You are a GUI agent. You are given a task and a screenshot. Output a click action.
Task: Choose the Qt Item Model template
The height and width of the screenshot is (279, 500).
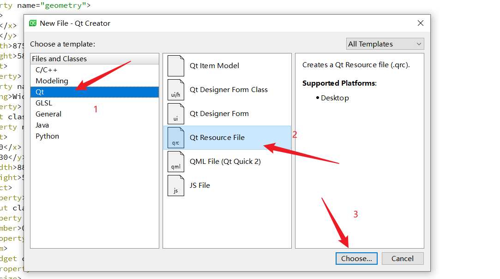click(x=227, y=66)
